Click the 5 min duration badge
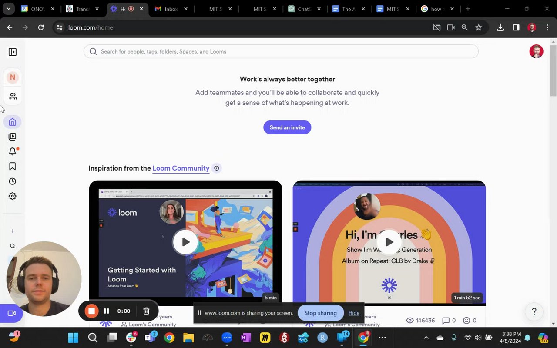Image resolution: width=557 pixels, height=348 pixels. coord(270,298)
